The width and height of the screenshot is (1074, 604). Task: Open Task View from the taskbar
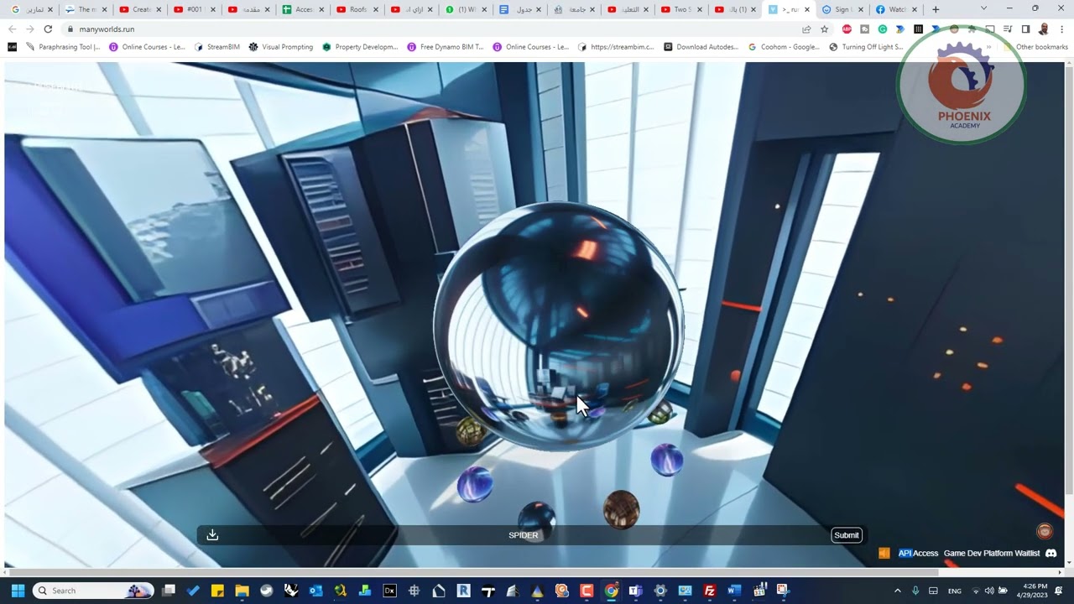tap(169, 591)
